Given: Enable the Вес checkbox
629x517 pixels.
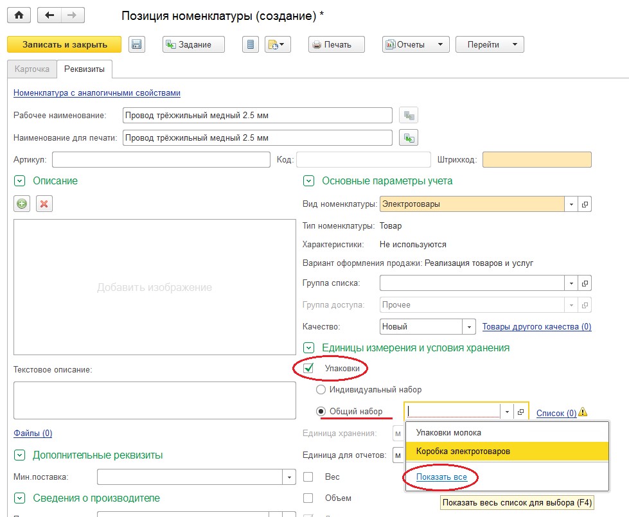Looking at the screenshot, I should 308,477.
